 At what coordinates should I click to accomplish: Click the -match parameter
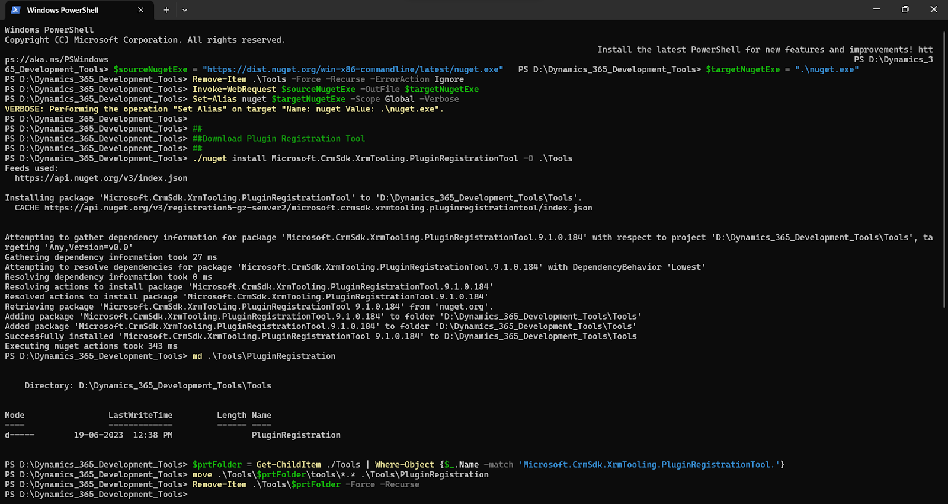[x=498, y=465]
